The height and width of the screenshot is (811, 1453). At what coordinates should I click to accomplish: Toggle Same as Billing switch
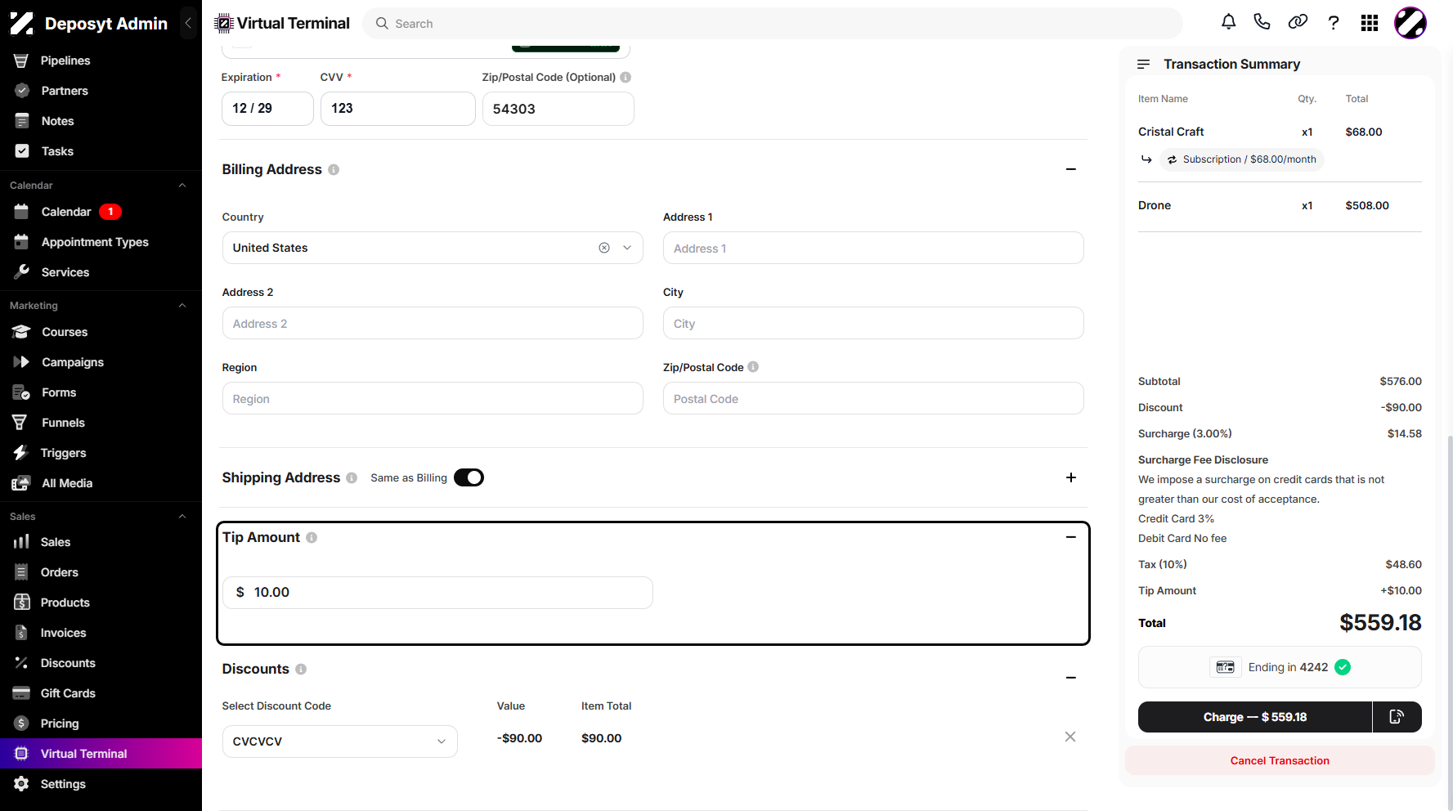click(x=469, y=477)
